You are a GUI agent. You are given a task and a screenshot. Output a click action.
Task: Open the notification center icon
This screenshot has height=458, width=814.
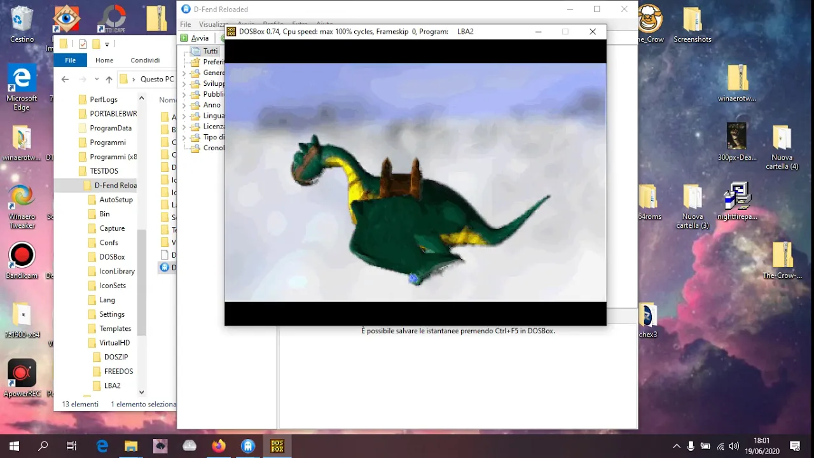point(794,446)
